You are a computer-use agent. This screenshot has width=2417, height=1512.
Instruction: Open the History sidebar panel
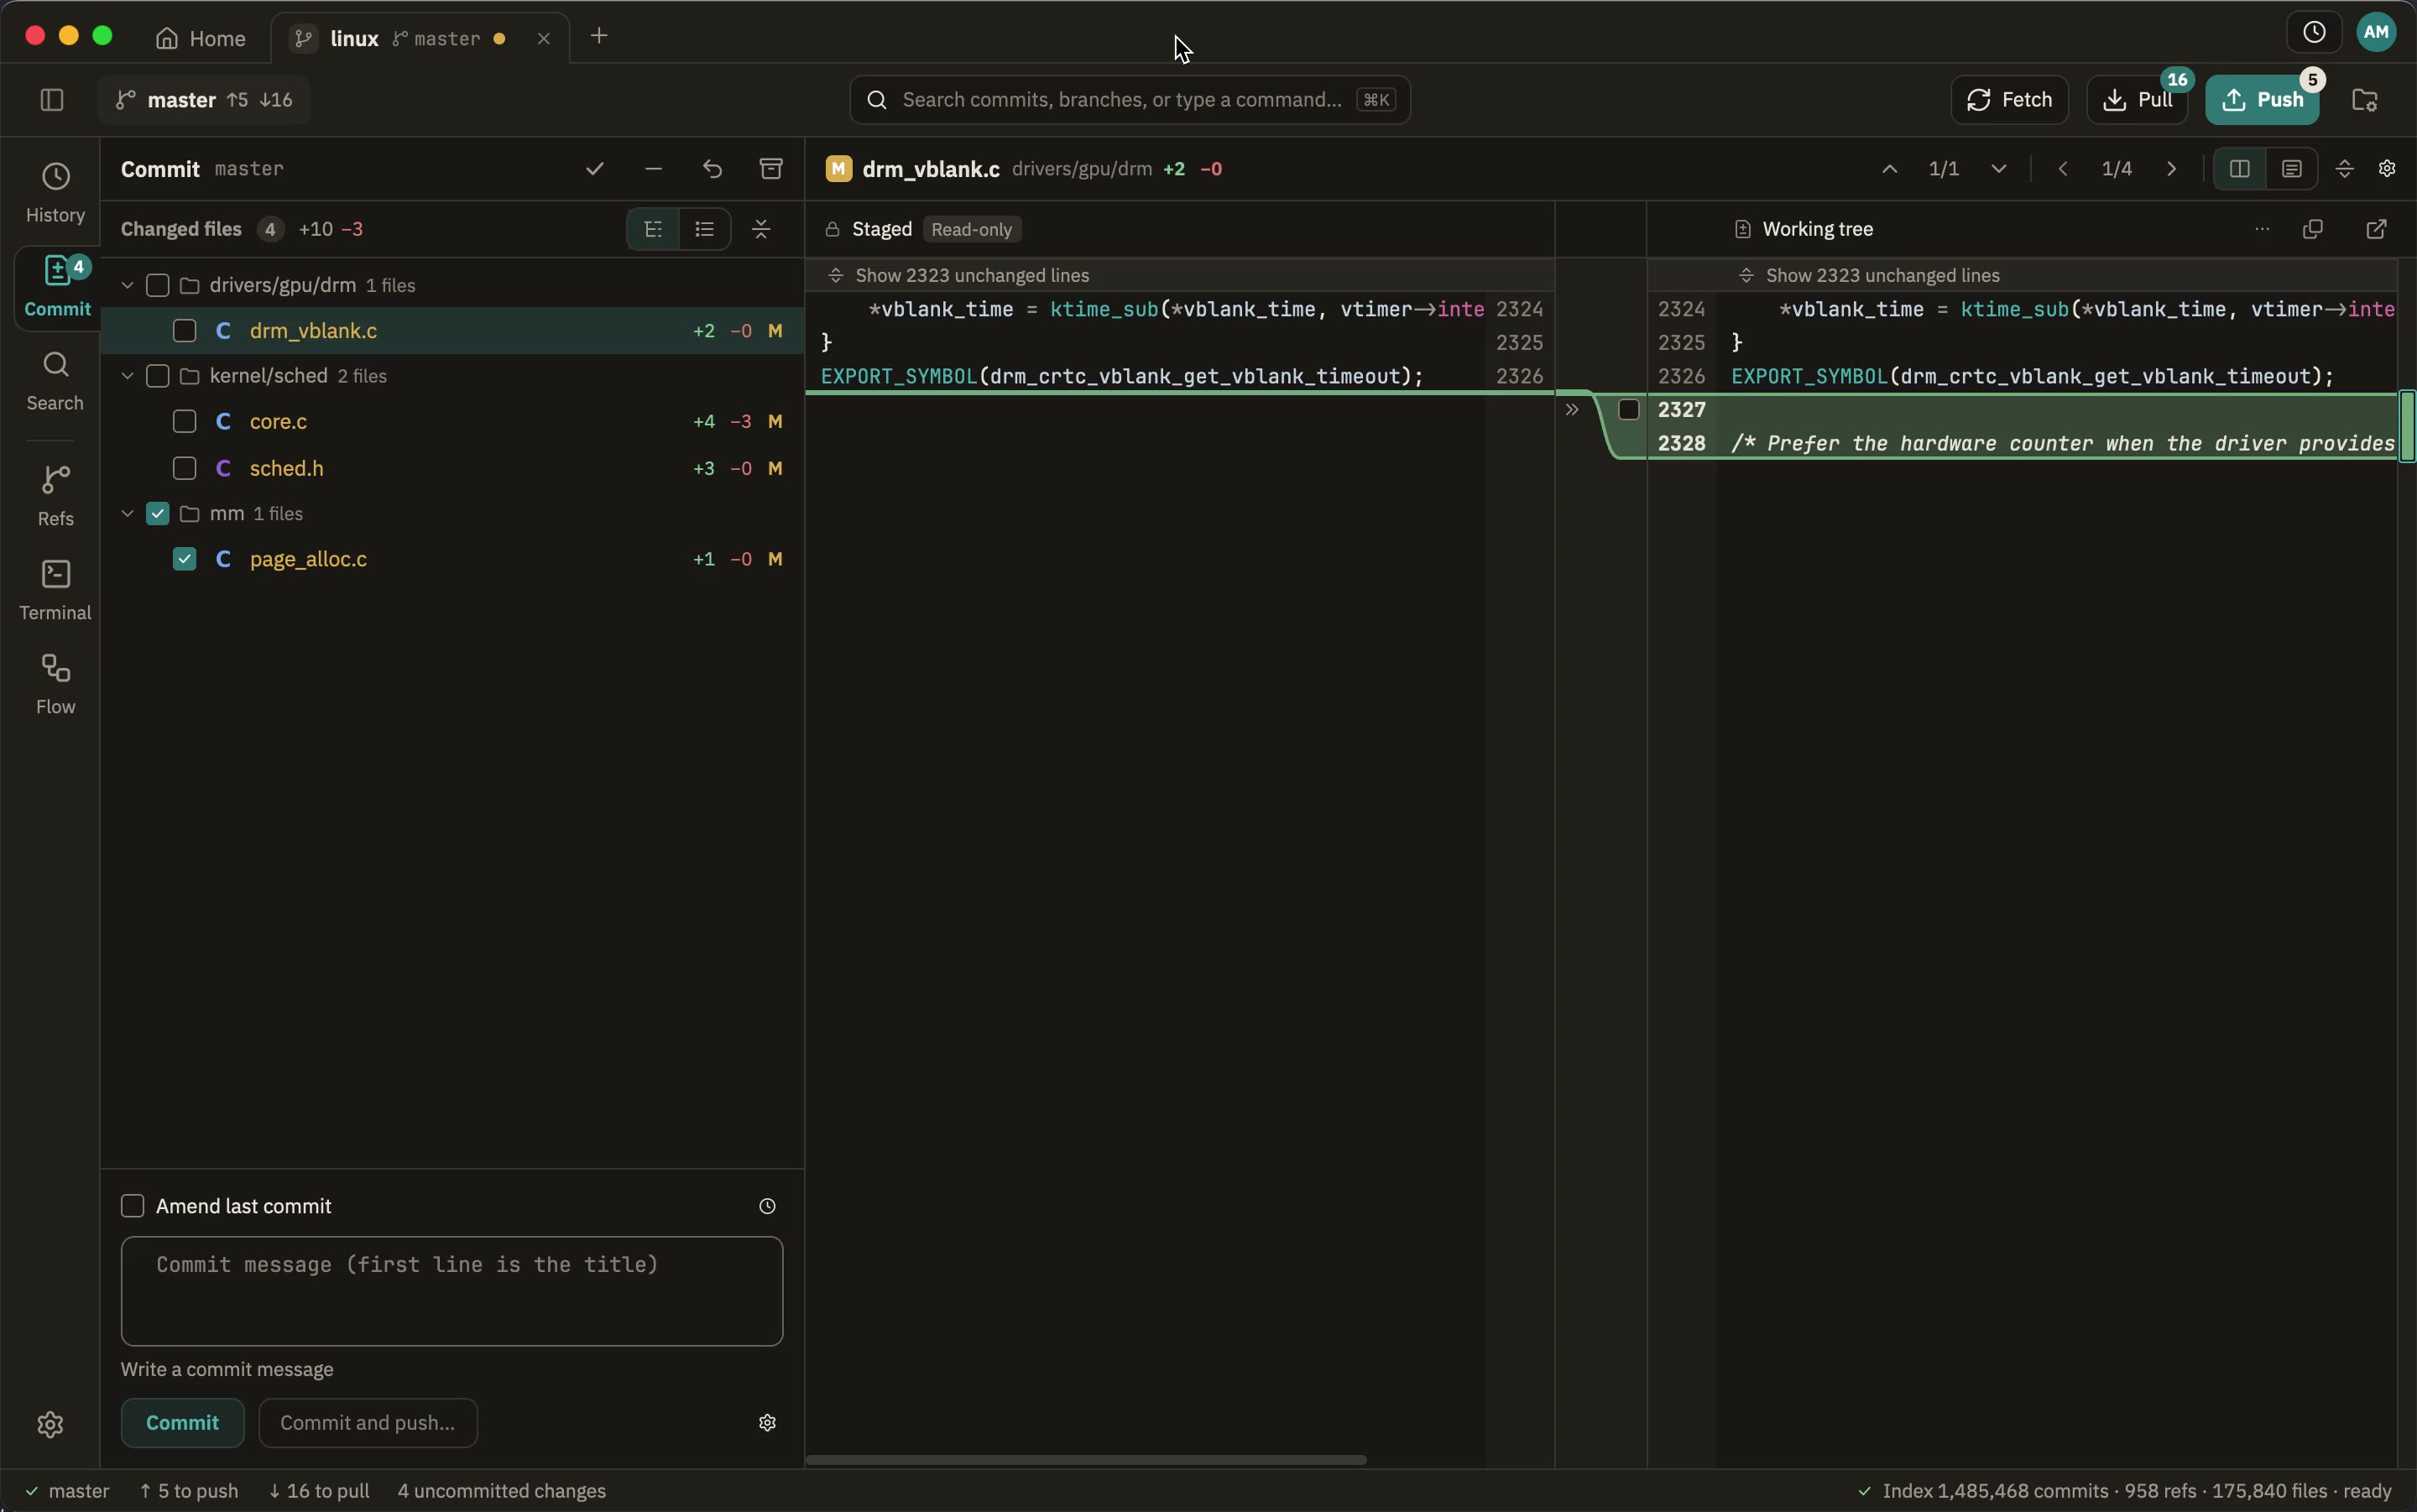point(55,194)
